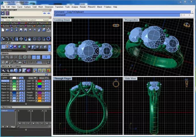The width and height of the screenshot is (196, 137).
Task: Click the red-yellow icon ending Info & Settings
Action: tap(49, 71)
